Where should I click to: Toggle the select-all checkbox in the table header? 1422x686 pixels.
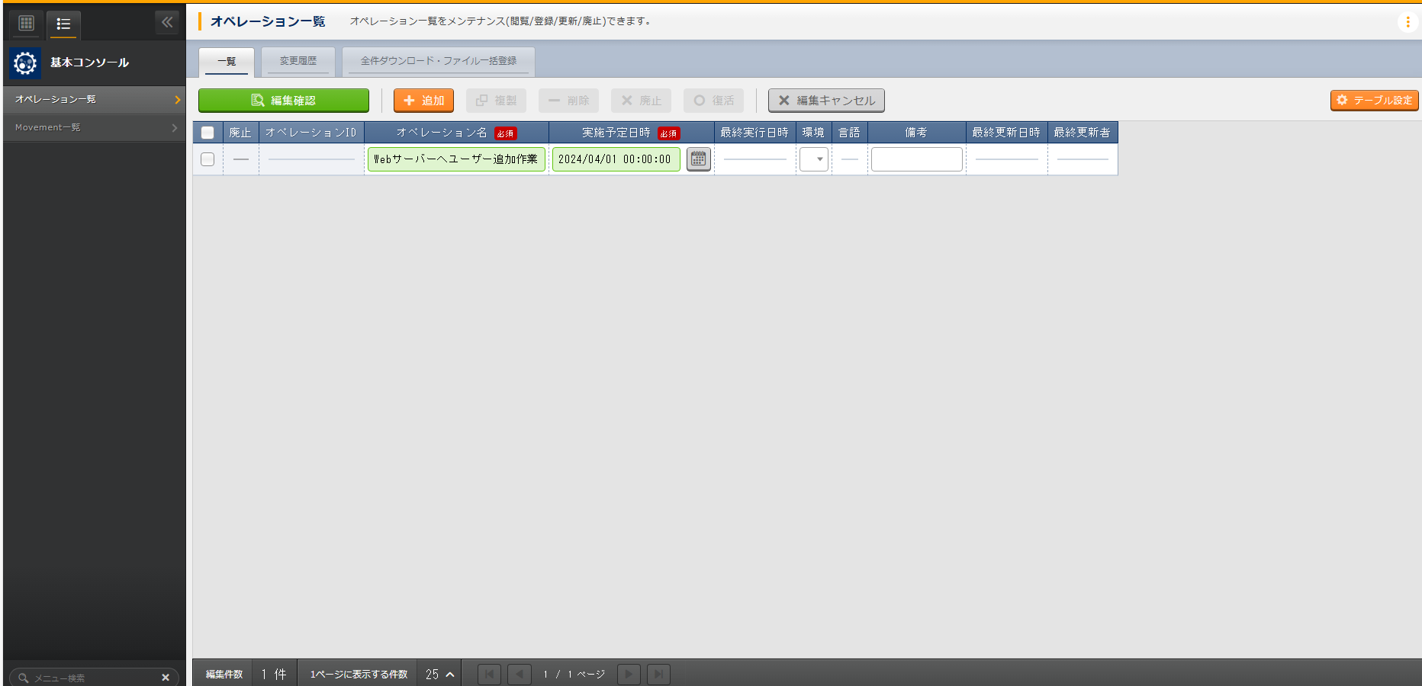[x=207, y=133]
